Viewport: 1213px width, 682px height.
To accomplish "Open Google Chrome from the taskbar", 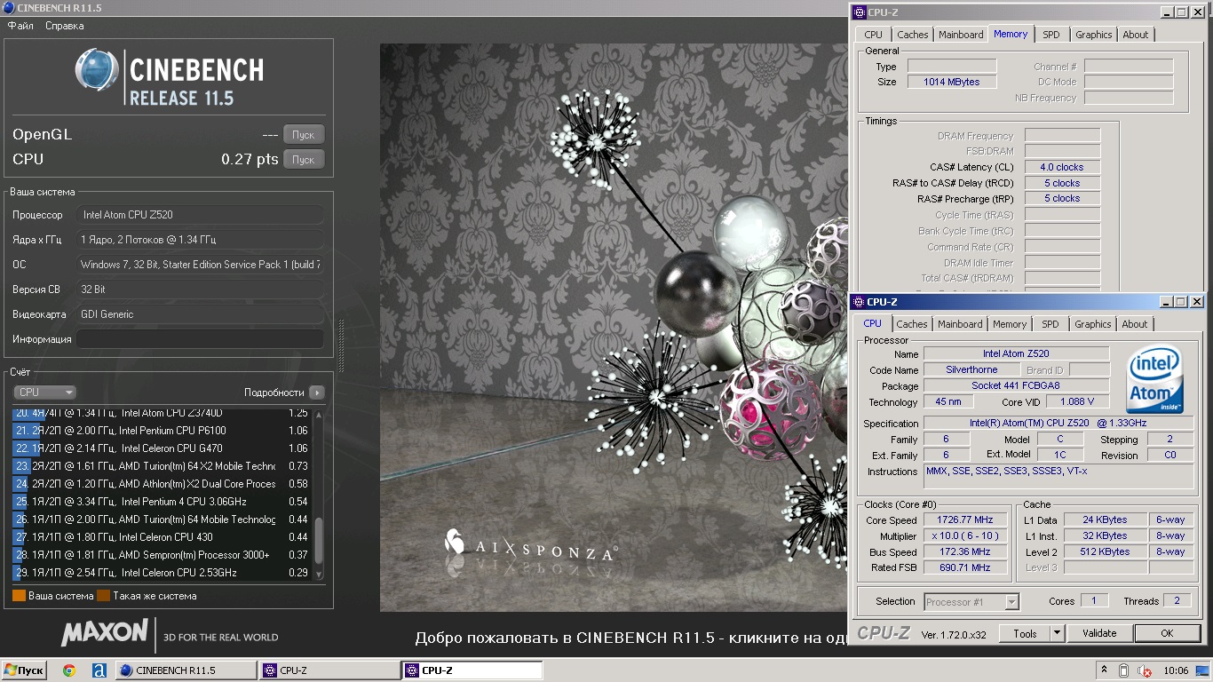I will click(x=68, y=670).
